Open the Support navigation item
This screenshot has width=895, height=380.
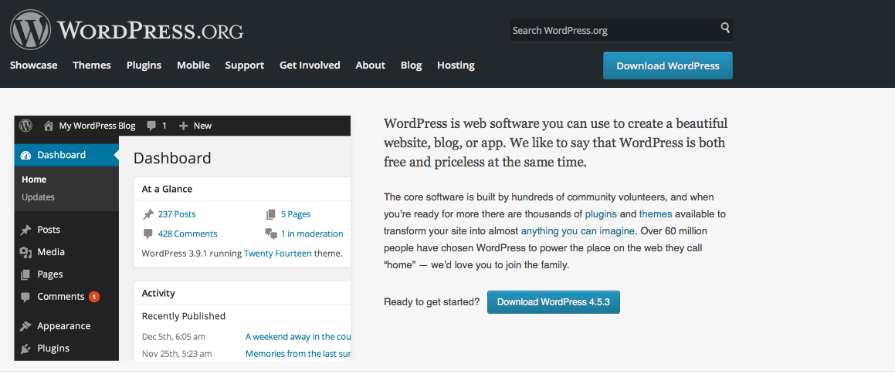point(244,66)
